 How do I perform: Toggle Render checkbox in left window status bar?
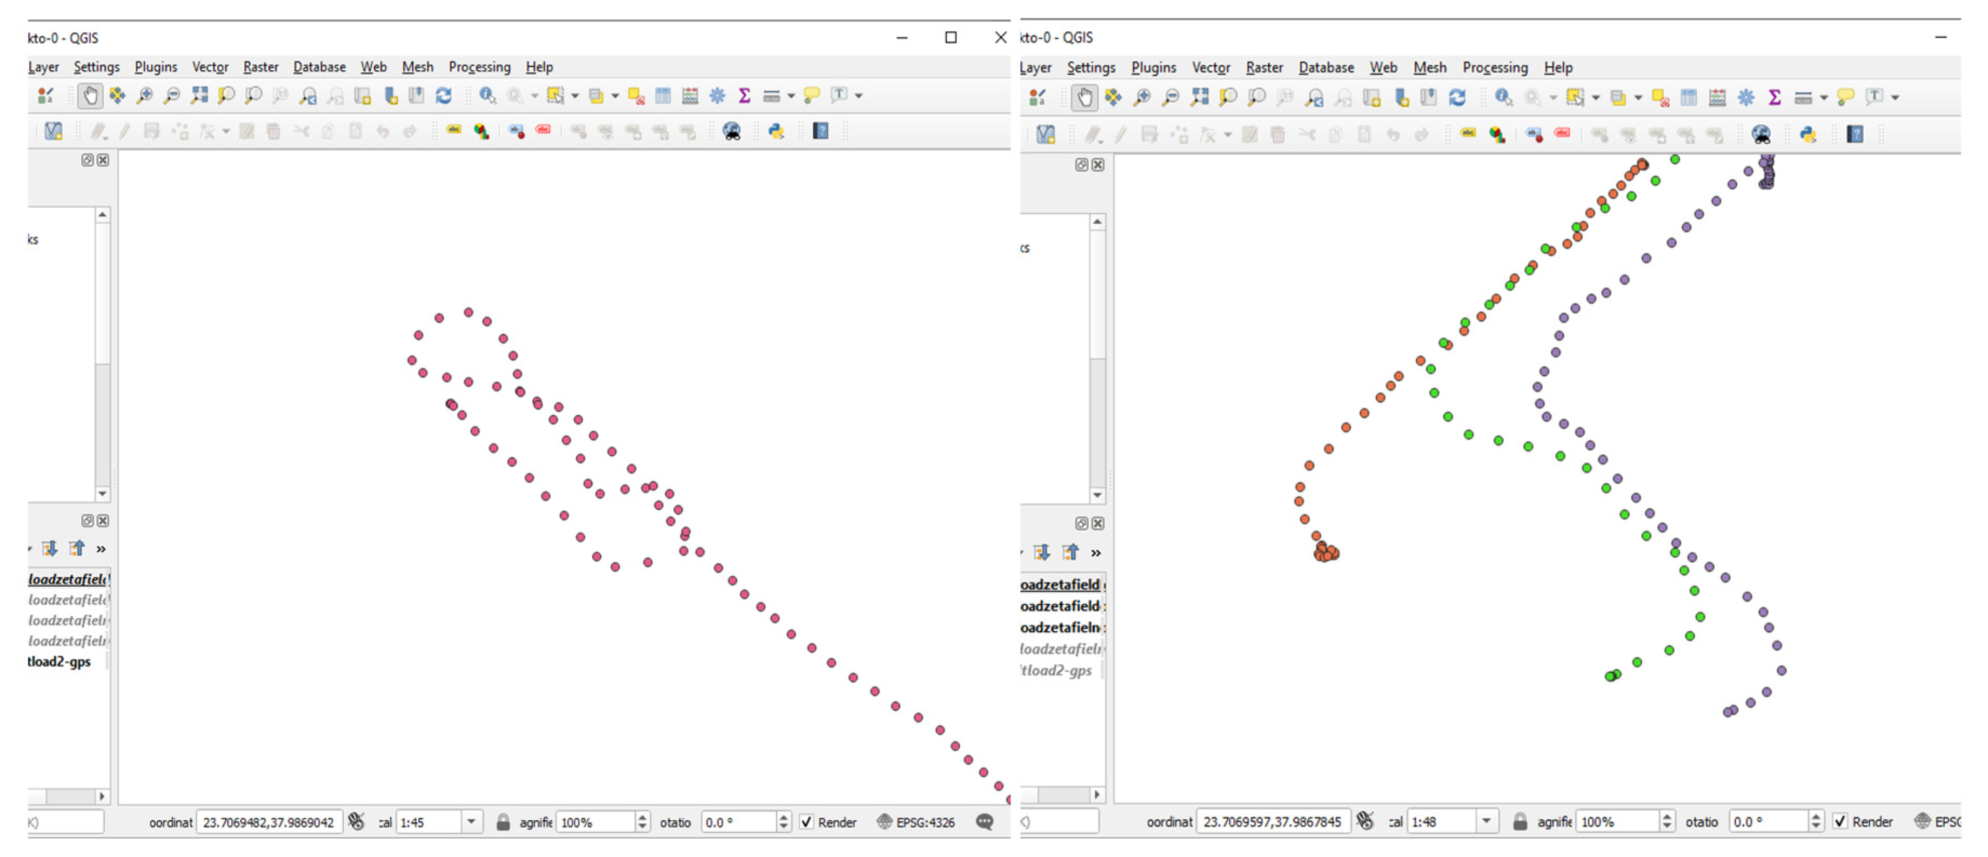pos(806,822)
